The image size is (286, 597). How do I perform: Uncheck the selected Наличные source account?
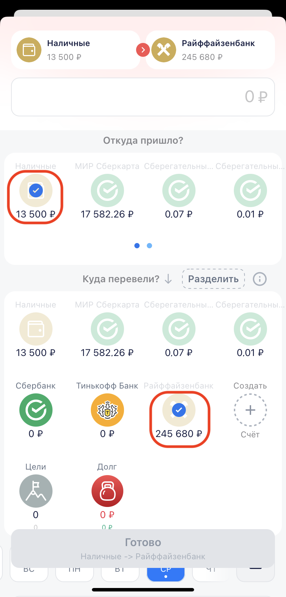tap(36, 190)
